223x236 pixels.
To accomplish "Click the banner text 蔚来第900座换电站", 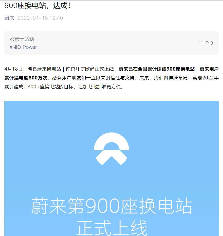I will 111,206.
